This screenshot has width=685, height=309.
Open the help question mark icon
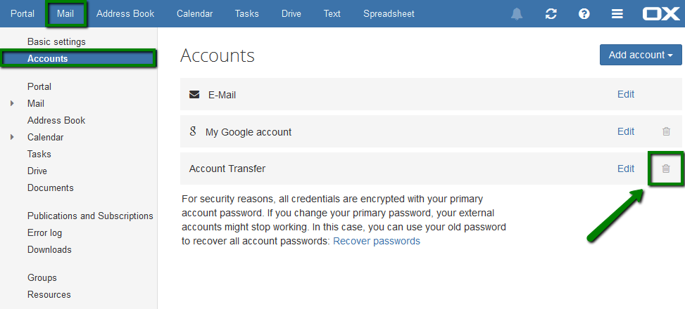tap(584, 14)
